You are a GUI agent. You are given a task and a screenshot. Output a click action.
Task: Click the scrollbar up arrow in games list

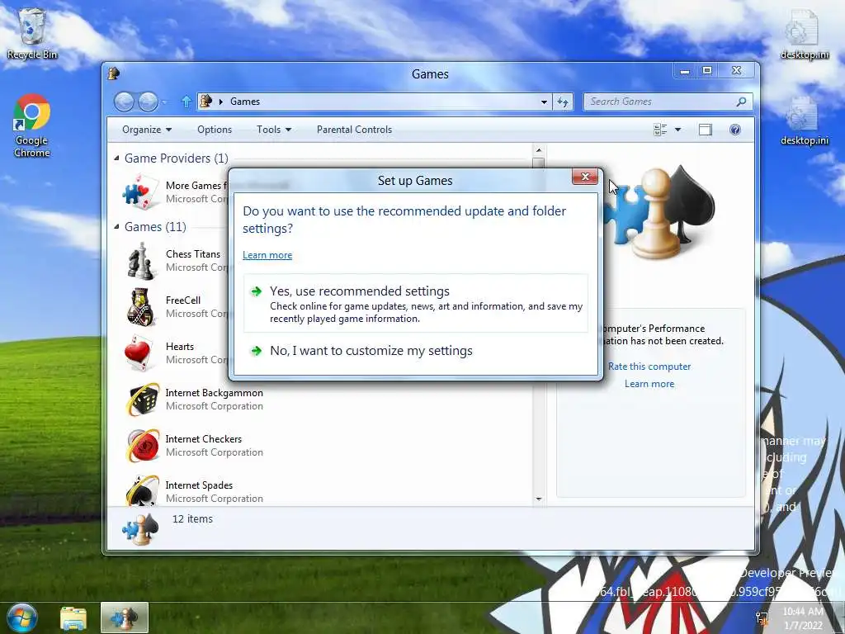(538, 150)
